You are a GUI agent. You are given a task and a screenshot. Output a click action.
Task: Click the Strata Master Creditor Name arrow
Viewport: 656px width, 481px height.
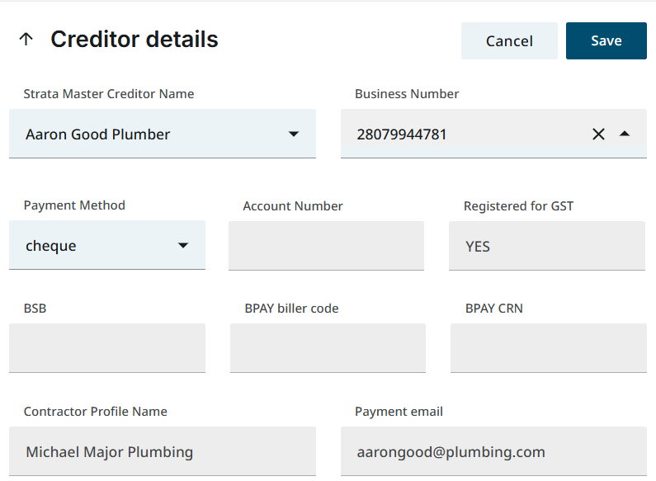(293, 134)
